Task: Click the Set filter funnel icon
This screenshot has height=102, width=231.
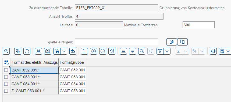Action: (160, 51)
